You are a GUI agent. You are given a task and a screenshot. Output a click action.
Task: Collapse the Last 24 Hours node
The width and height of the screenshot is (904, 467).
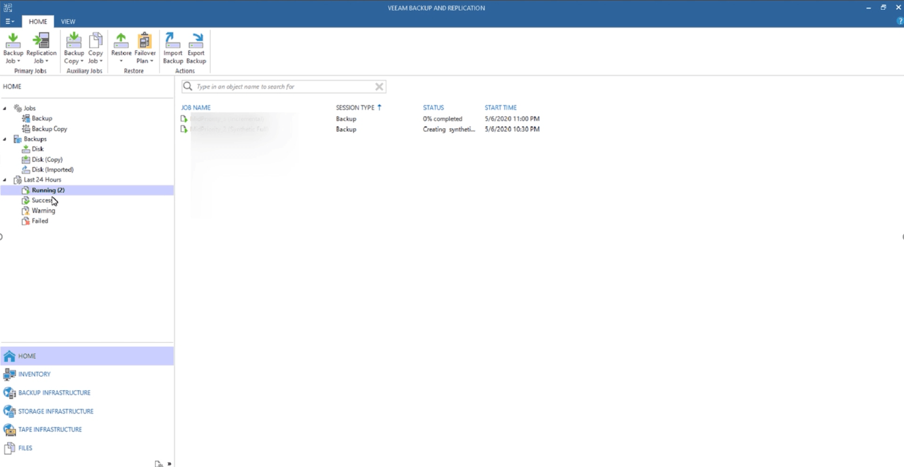click(x=5, y=180)
